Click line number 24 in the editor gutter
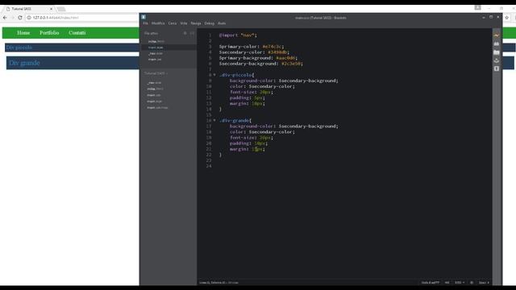 coord(209,166)
